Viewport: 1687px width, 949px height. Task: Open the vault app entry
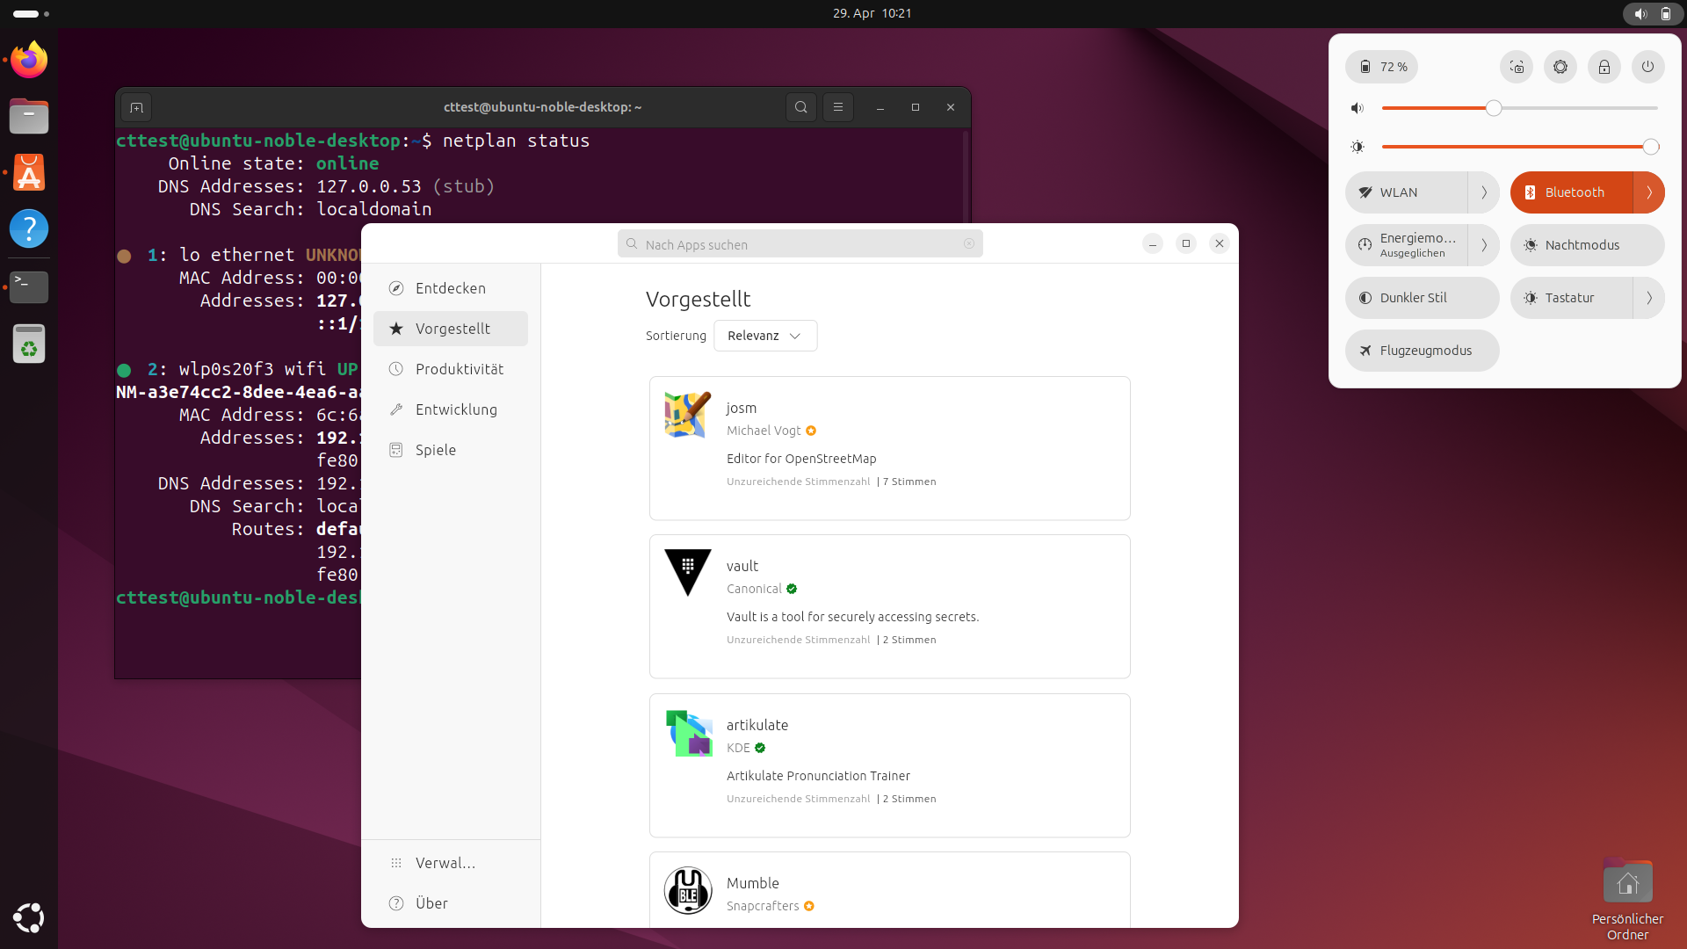(x=889, y=606)
